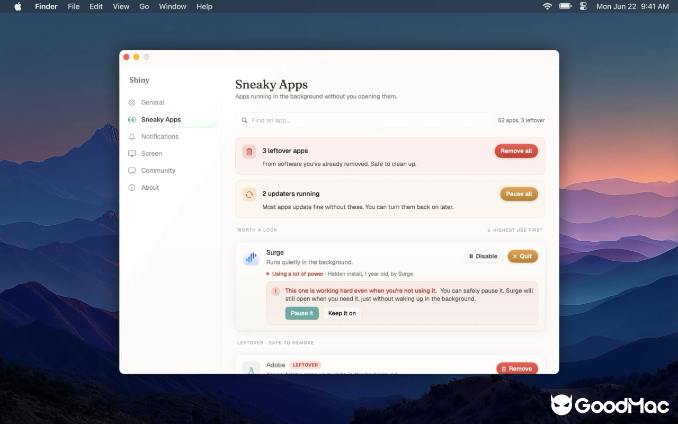The height and width of the screenshot is (424, 678).
Task: Choose Keep it on for Surge
Action: 342,313
